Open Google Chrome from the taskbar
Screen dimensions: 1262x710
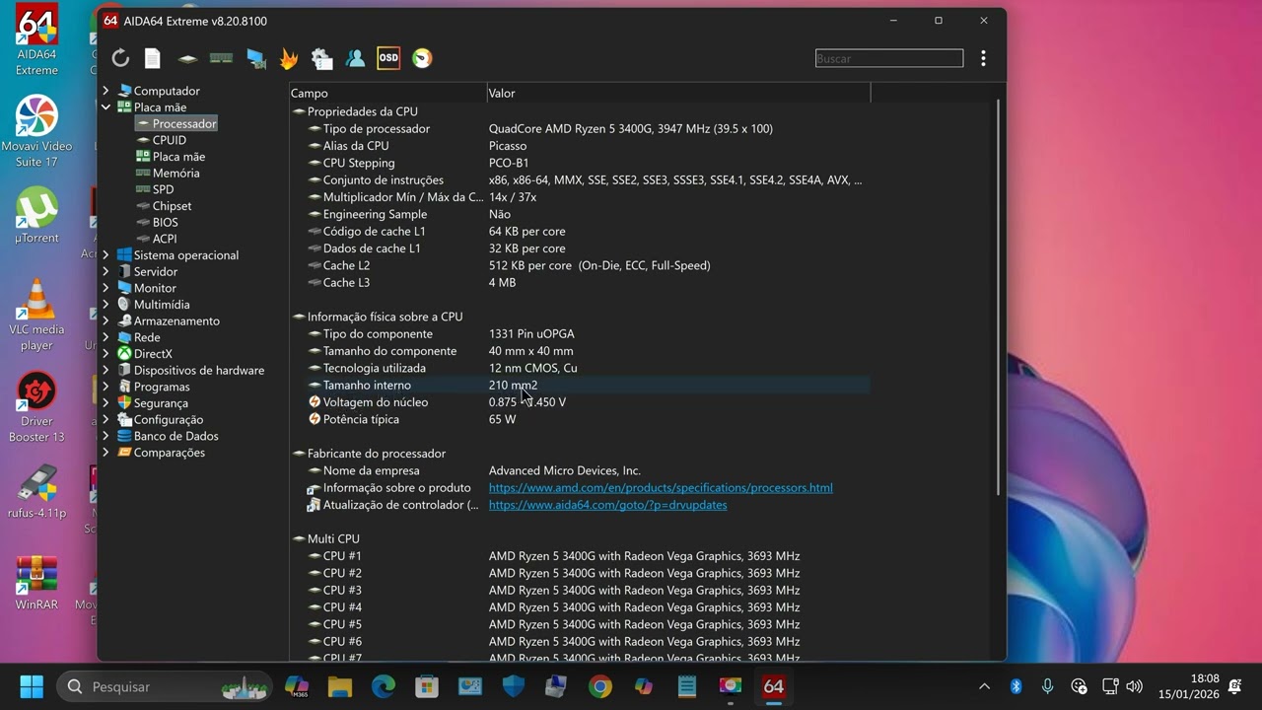[599, 686]
